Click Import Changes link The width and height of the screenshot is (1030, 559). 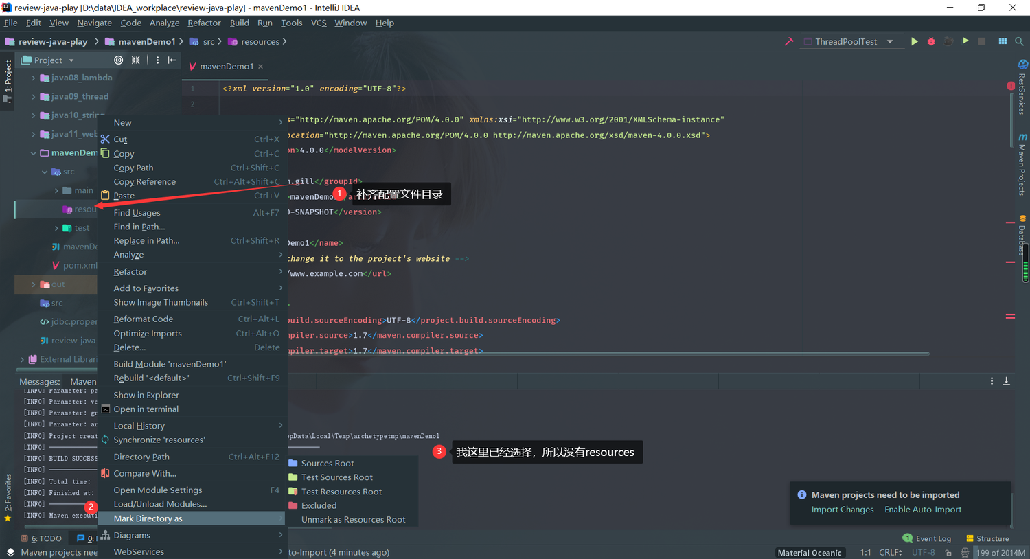click(843, 510)
